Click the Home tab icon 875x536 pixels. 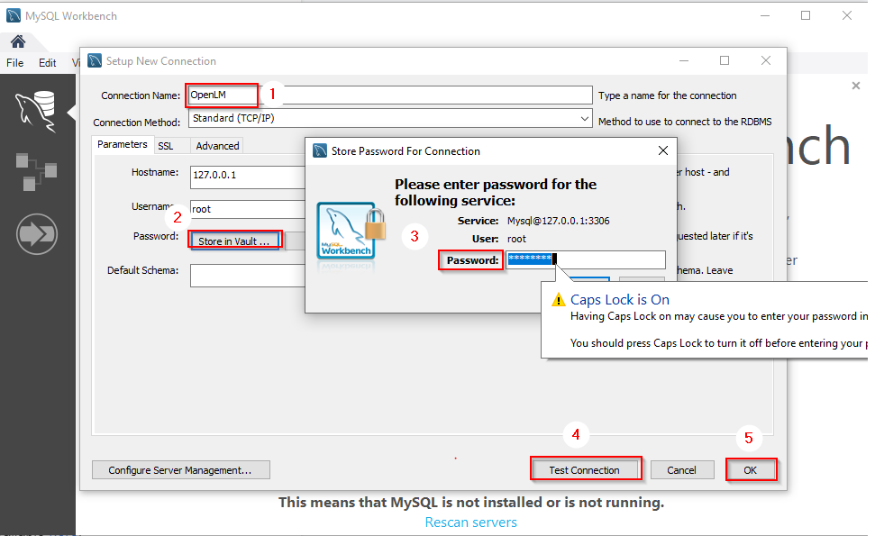[x=17, y=42]
